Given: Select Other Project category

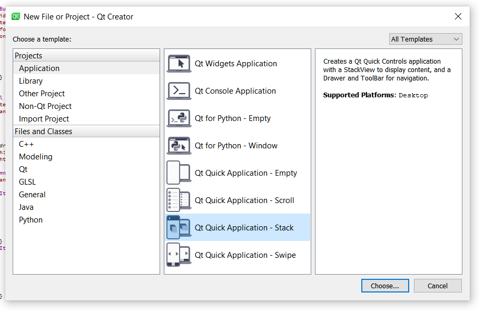Looking at the screenshot, I should [42, 94].
